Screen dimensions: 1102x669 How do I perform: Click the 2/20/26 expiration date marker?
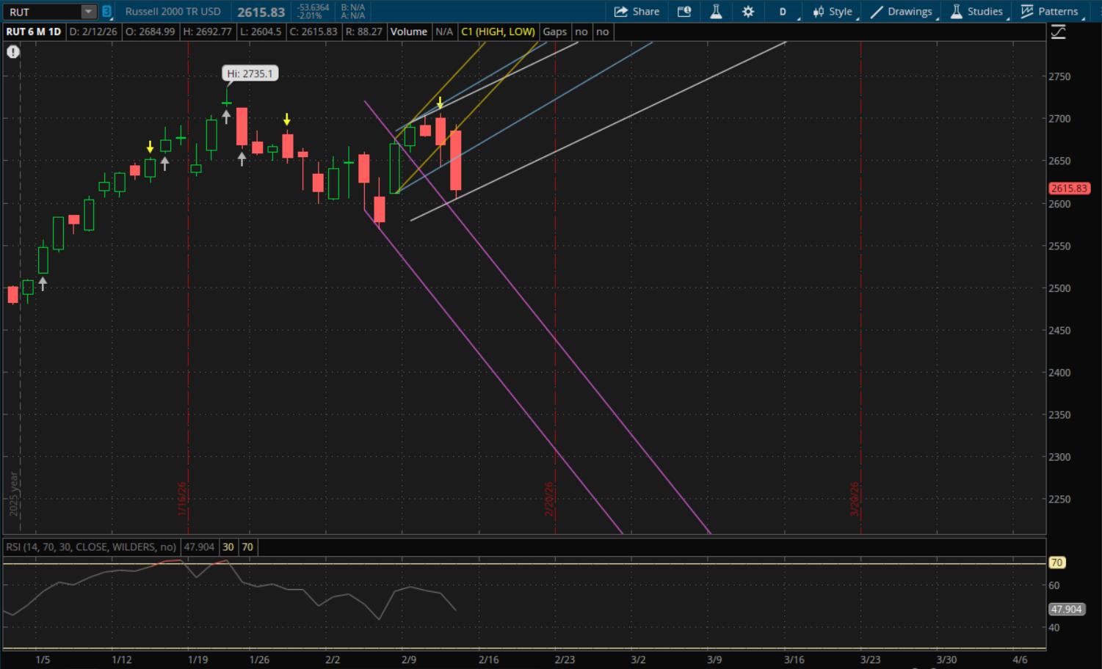click(549, 499)
